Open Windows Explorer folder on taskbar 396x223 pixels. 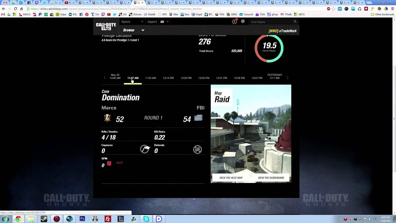click(31, 219)
